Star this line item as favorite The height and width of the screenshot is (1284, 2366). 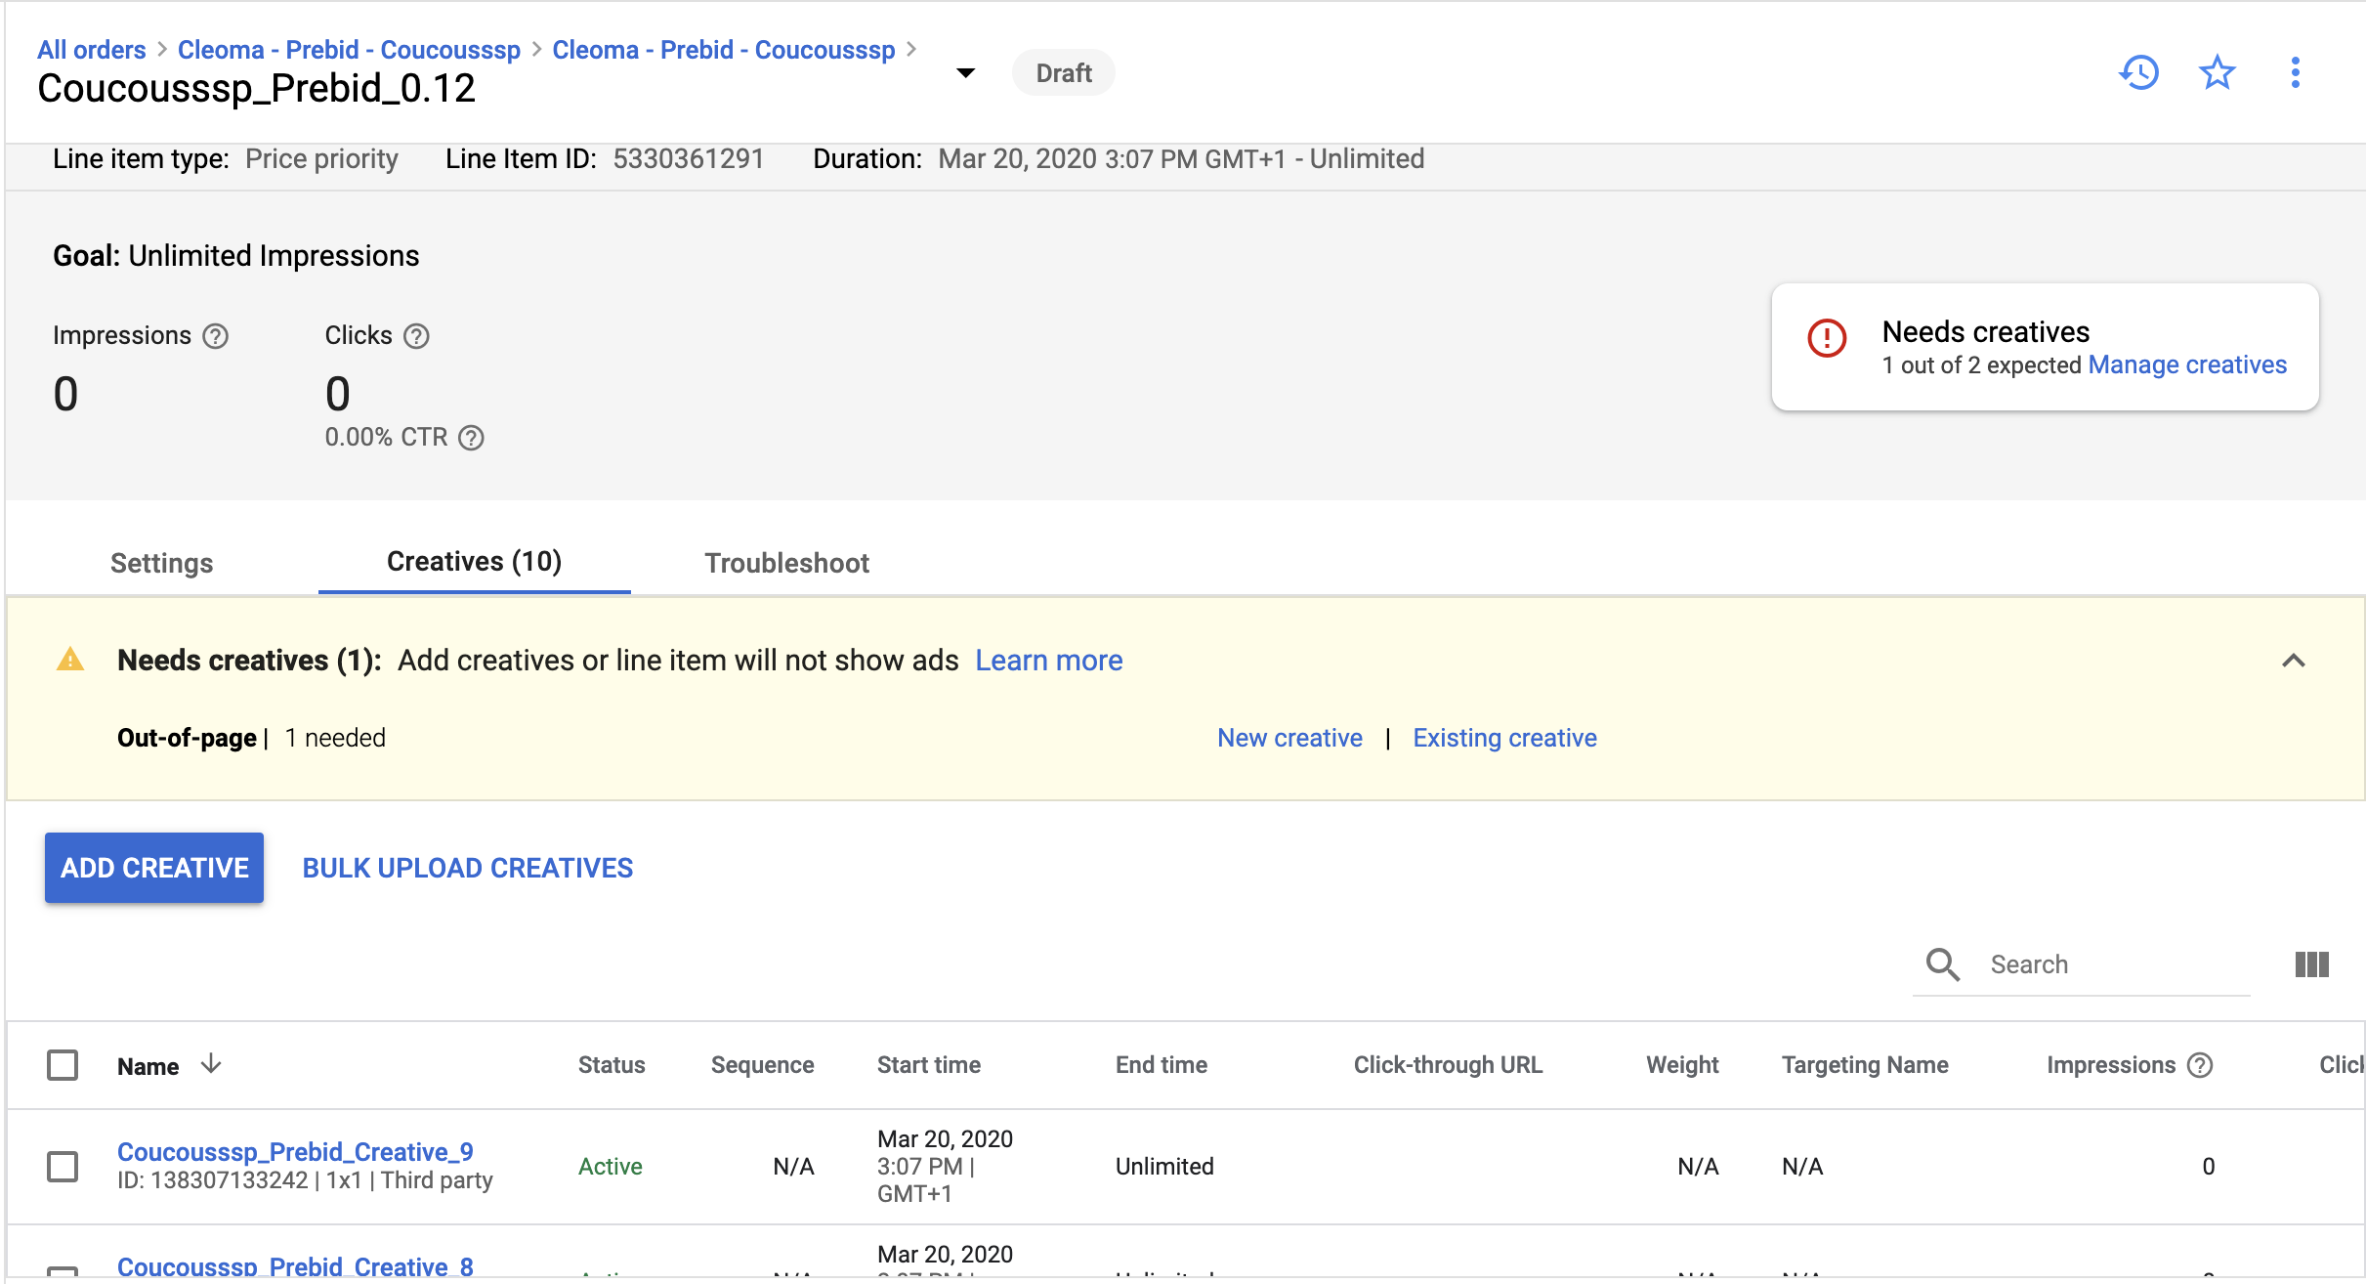pos(2217,72)
